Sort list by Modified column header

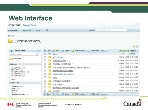pos(132,54)
